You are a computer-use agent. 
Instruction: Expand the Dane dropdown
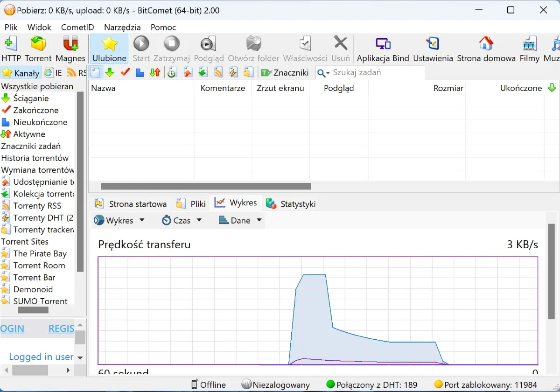pos(240,220)
